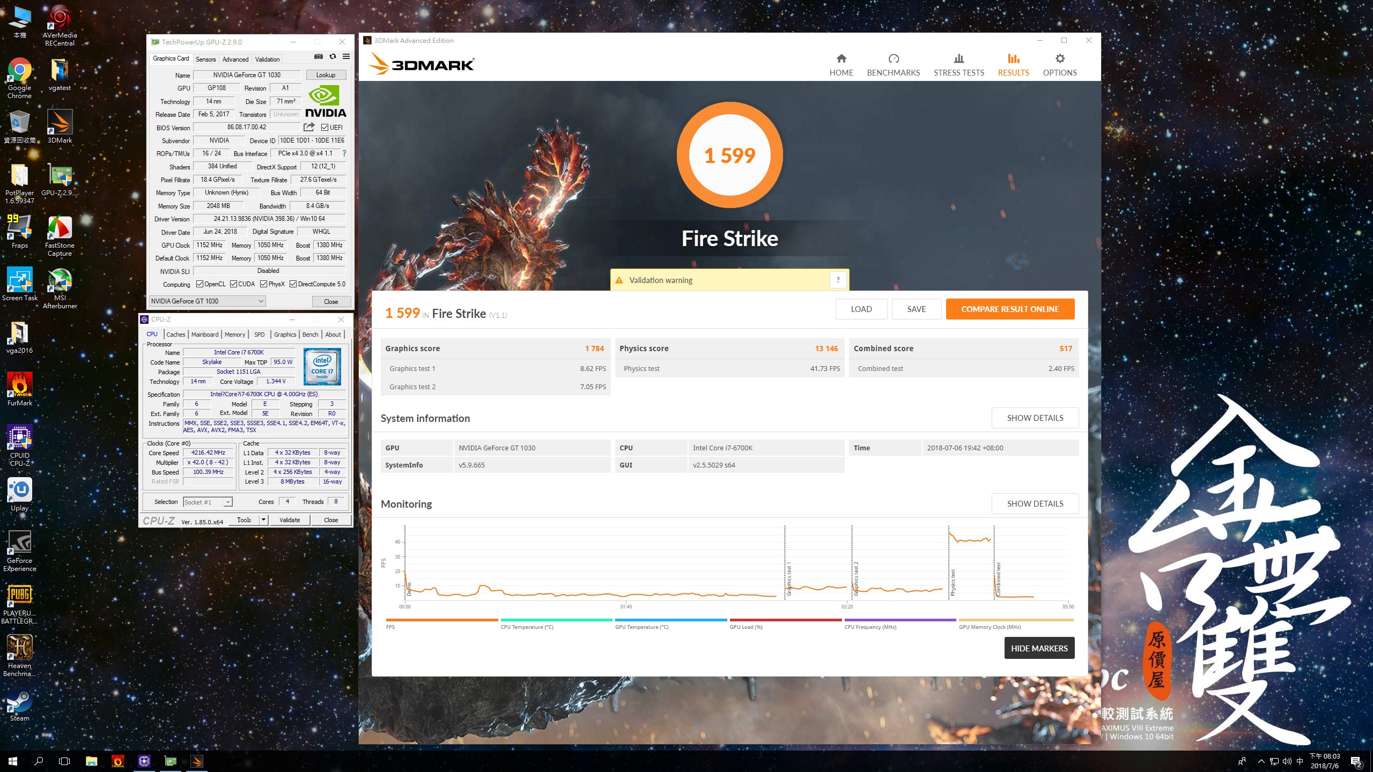The height and width of the screenshot is (772, 1373).
Task: Open the CPU-Z Tools dropdown arrow
Action: (263, 520)
